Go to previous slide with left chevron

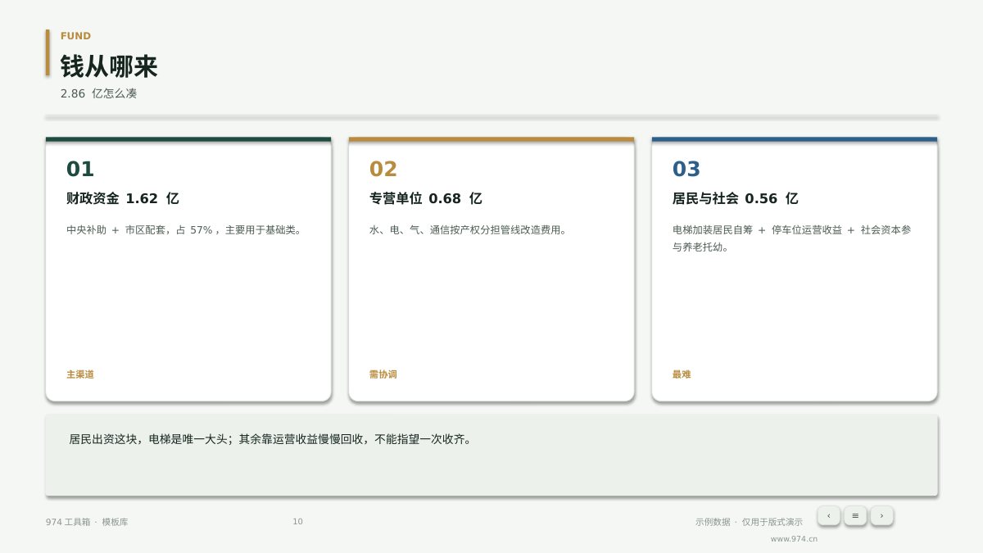coord(828,515)
